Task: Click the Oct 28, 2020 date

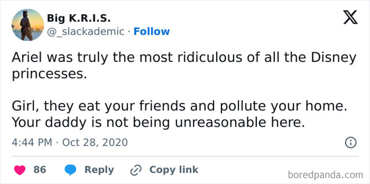Action: pos(95,142)
